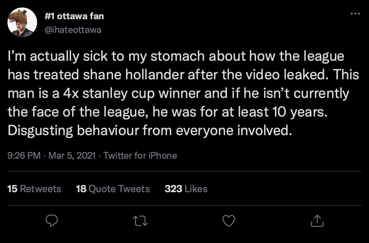The image size is (369, 243).
Task: Click the 9:26 PM timestamp
Action: [x=24, y=155]
